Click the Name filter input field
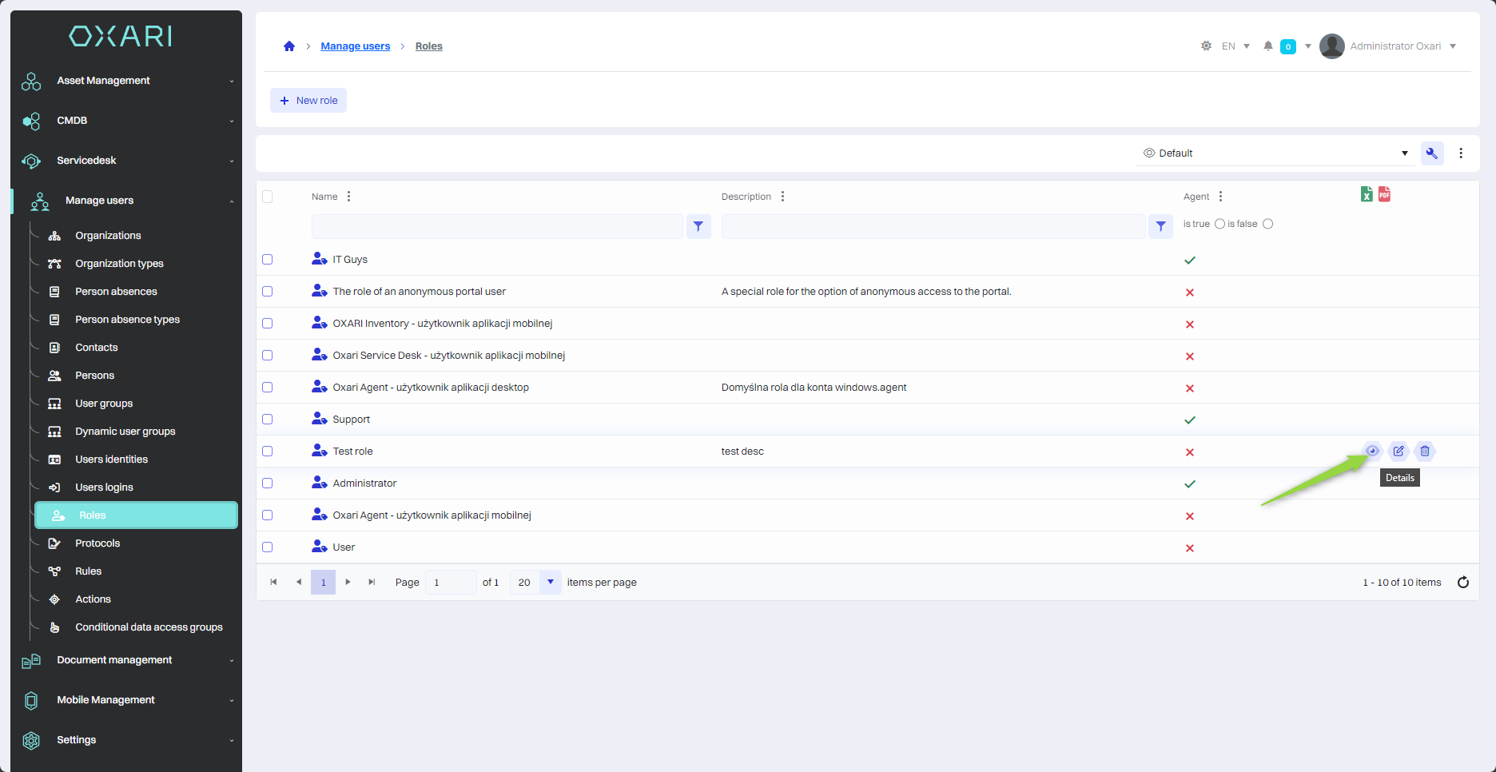Image resolution: width=1496 pixels, height=772 pixels. coord(497,226)
